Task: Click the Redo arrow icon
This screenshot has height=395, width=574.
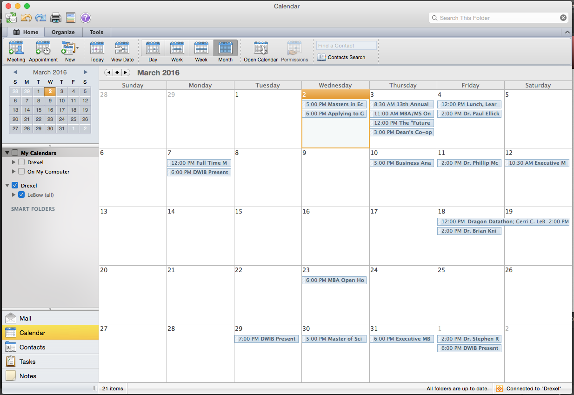Action: 41,18
